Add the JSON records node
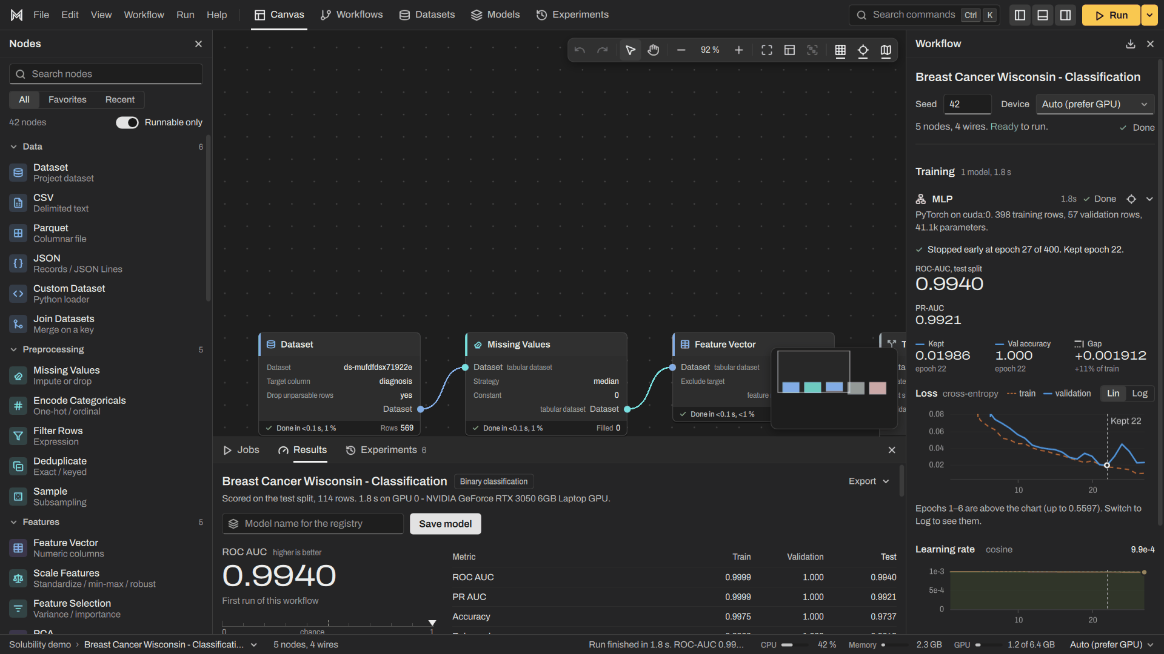1164x654 pixels. [106, 263]
